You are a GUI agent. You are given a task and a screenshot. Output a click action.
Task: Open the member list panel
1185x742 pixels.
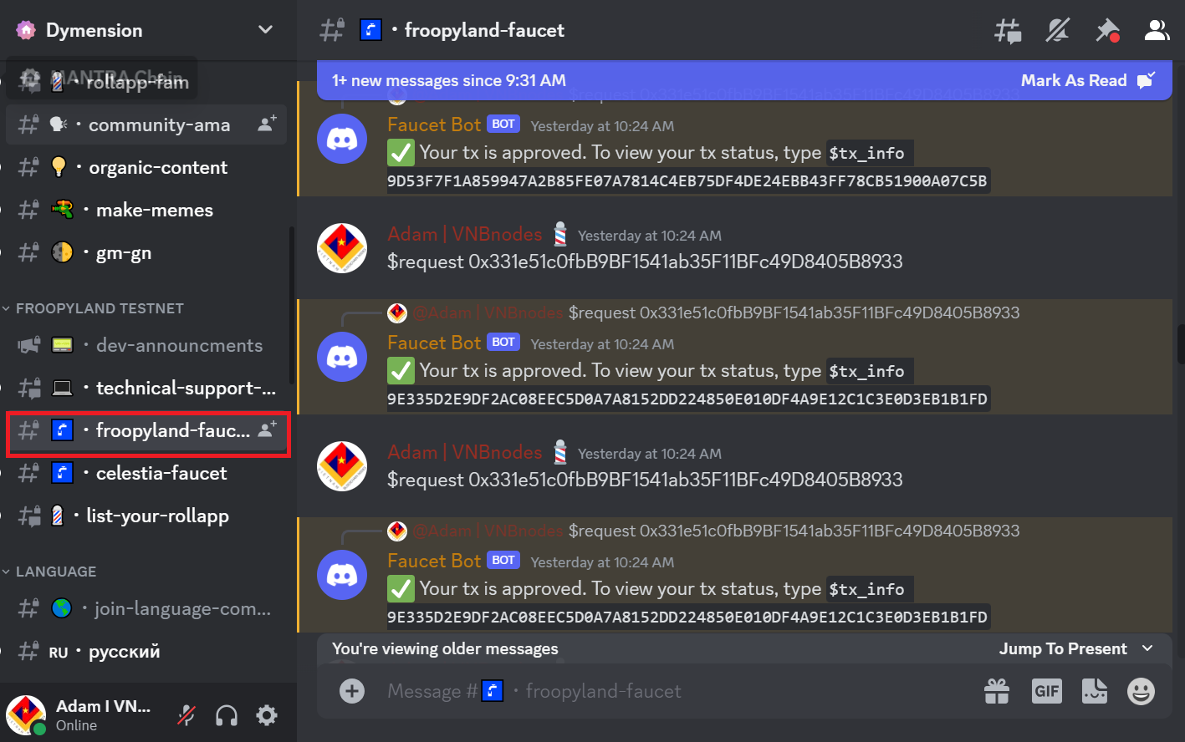pyautogui.click(x=1157, y=29)
